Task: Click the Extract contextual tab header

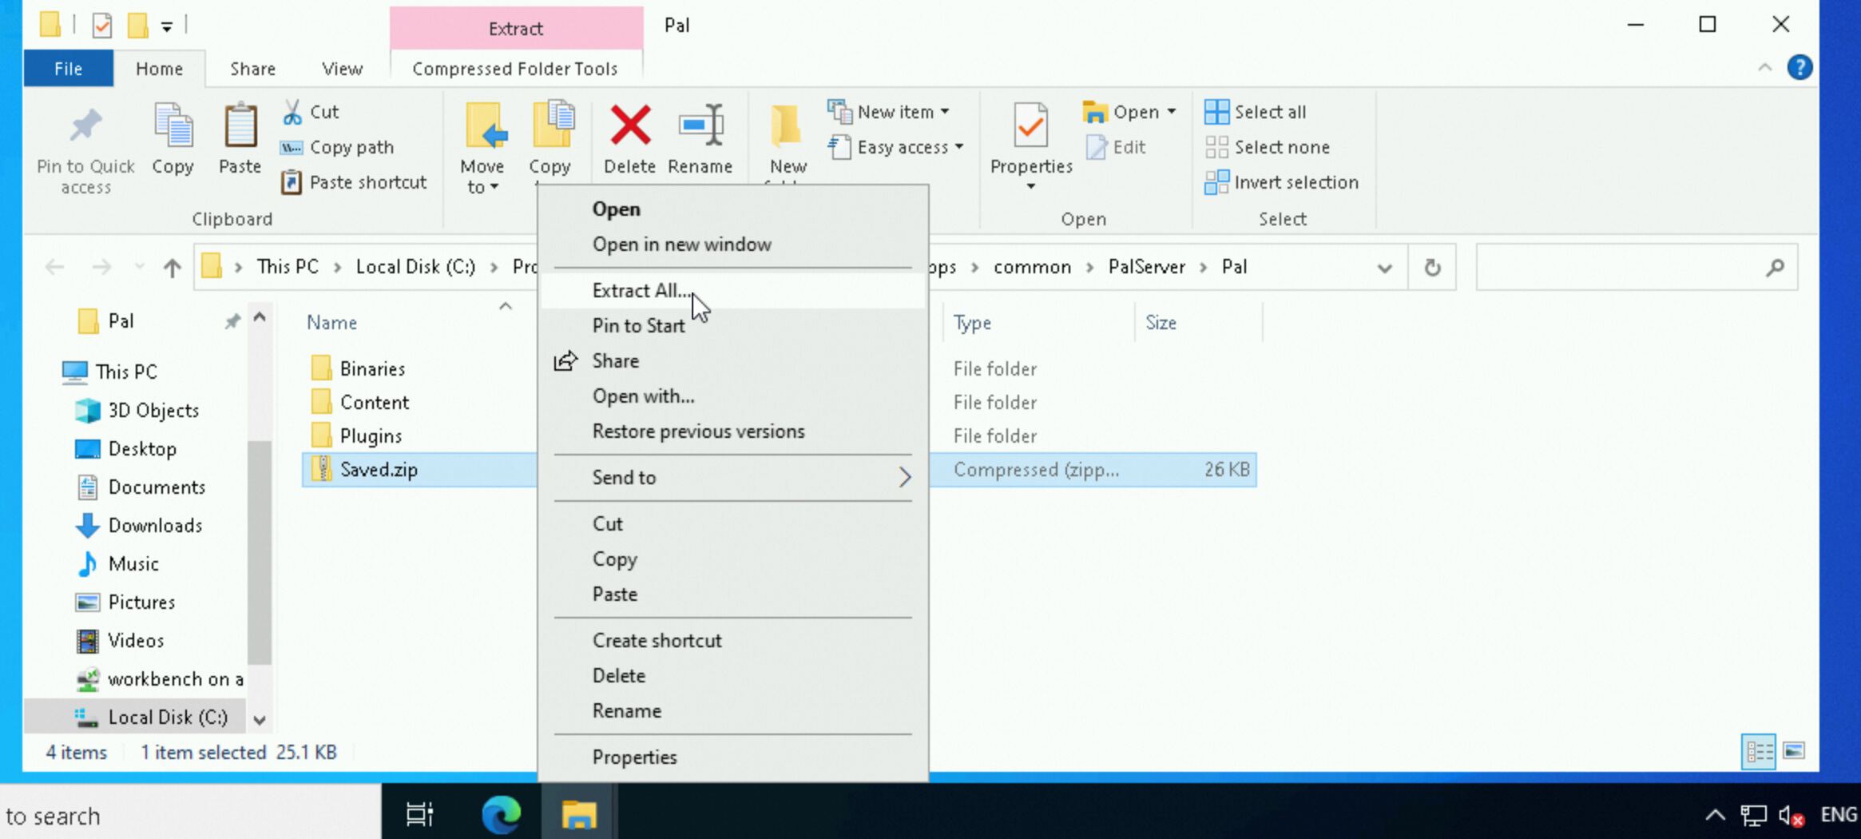Action: pyautogui.click(x=516, y=29)
